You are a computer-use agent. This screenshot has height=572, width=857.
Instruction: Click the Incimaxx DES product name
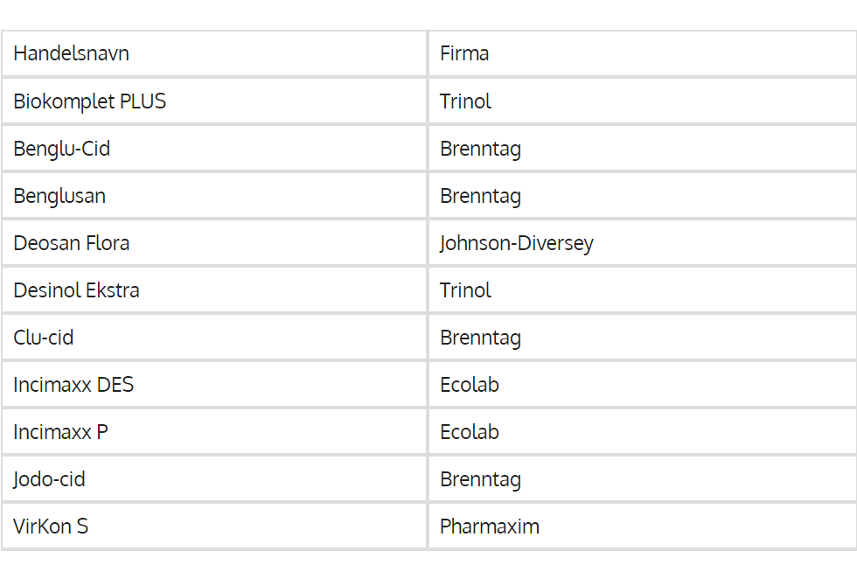(x=73, y=384)
